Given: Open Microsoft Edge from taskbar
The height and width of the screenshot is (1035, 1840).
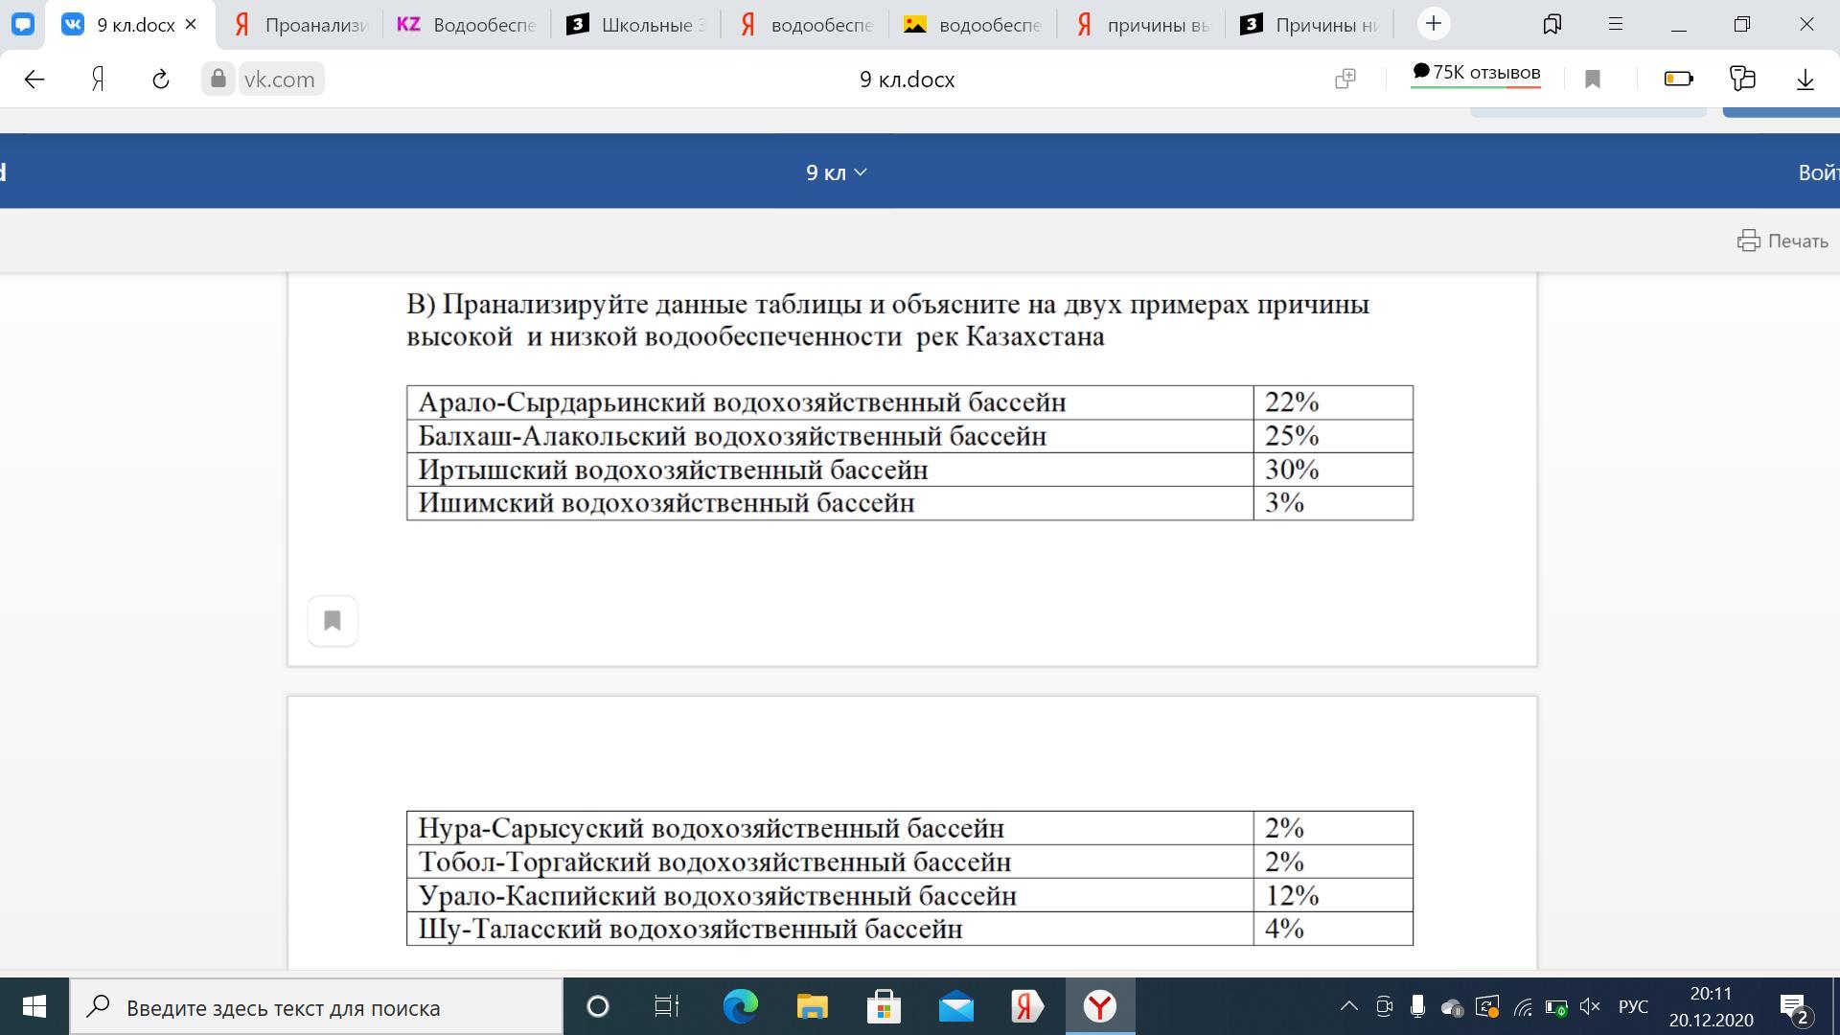Looking at the screenshot, I should pyautogui.click(x=740, y=1006).
